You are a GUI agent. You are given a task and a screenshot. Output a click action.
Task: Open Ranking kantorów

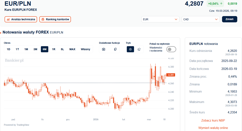55,19
